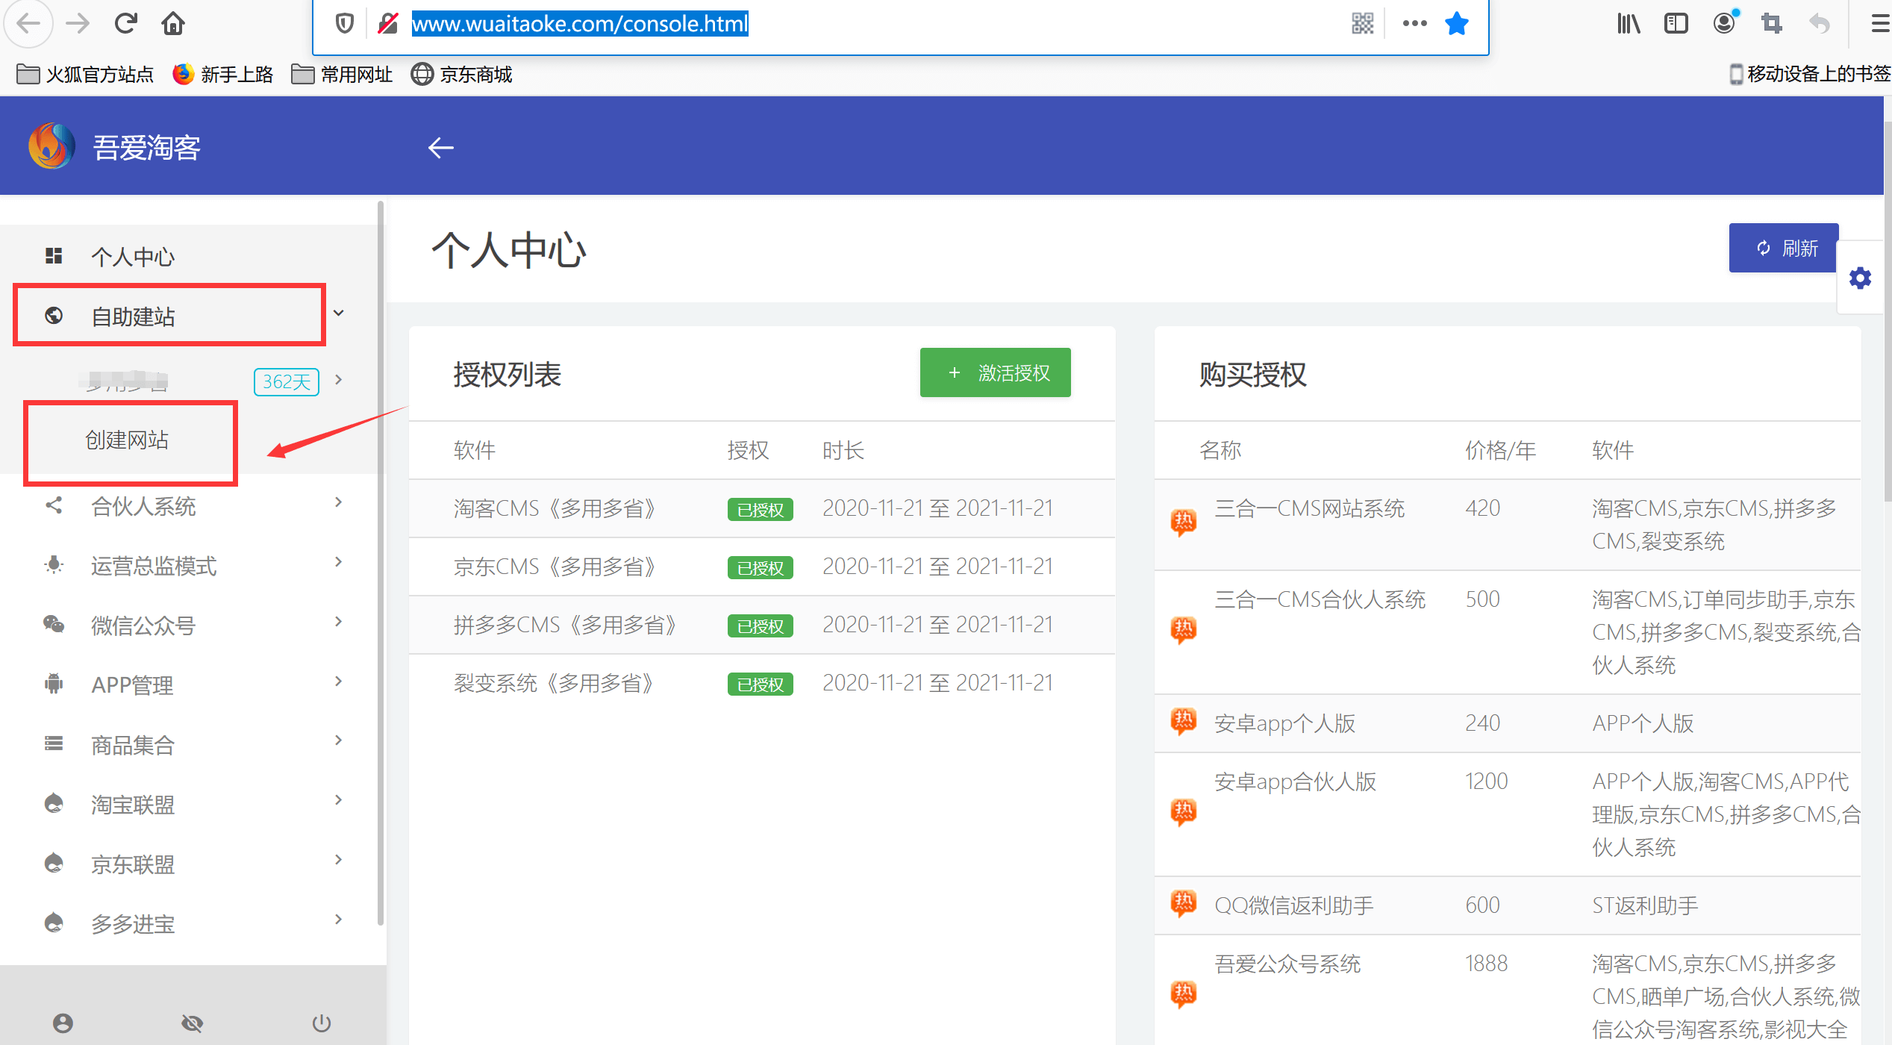Collapse the 自助建站 menu chevron
Viewport: 1892px width, 1045px height.
pyautogui.click(x=339, y=313)
